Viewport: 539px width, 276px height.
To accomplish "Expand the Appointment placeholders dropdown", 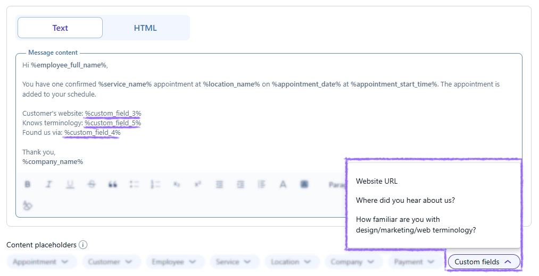I will point(42,262).
